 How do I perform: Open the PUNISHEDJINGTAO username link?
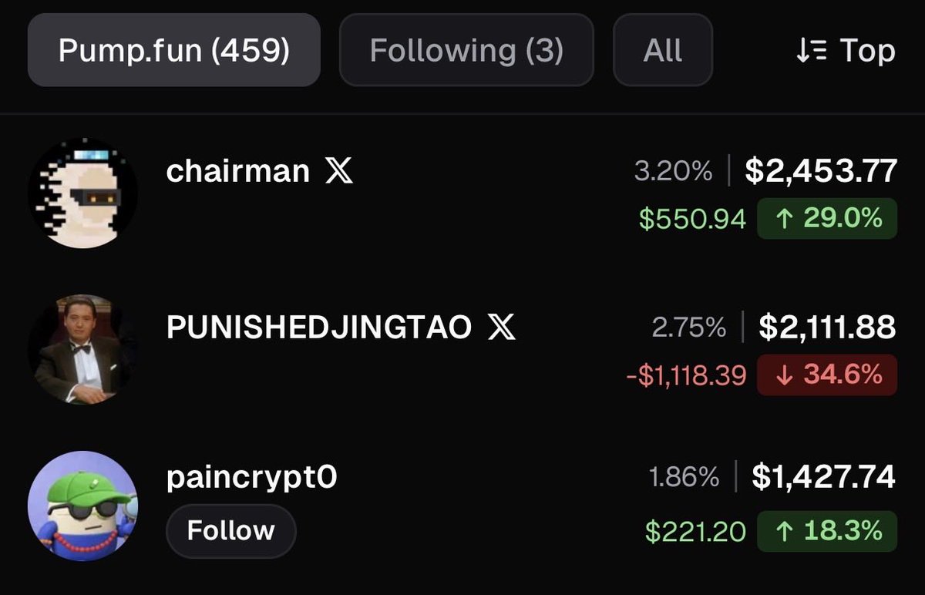tap(319, 328)
